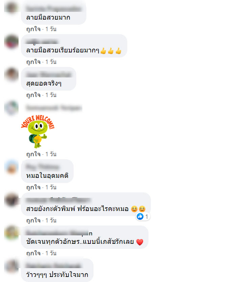Open avatar beside the smiley emoji comment
239x282 pixels.
pyautogui.click(x=11, y=199)
